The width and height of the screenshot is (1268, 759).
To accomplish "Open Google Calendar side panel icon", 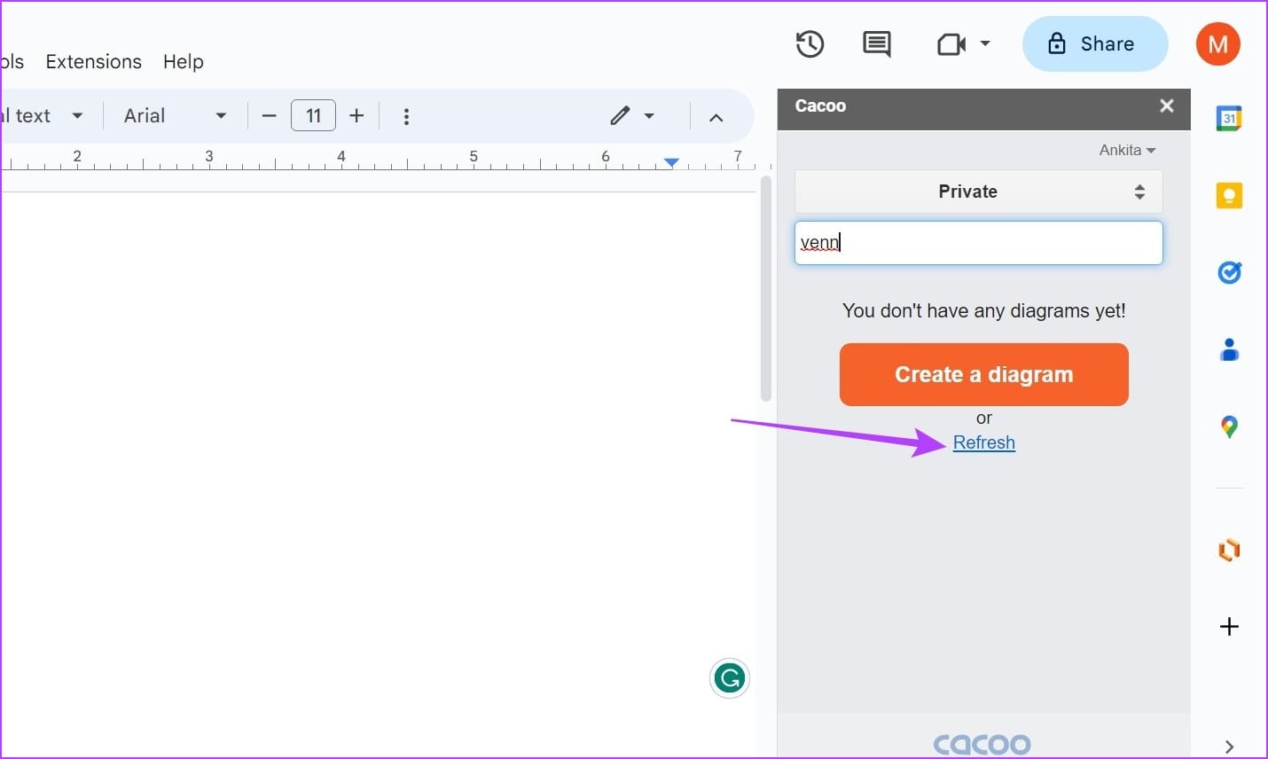I will (1229, 118).
